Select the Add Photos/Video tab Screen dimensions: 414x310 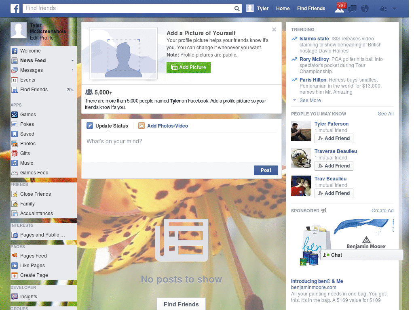click(163, 126)
